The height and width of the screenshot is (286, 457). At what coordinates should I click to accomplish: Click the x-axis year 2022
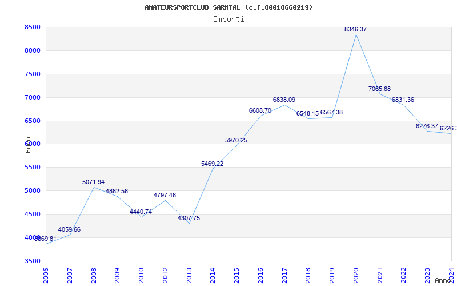[404, 276]
